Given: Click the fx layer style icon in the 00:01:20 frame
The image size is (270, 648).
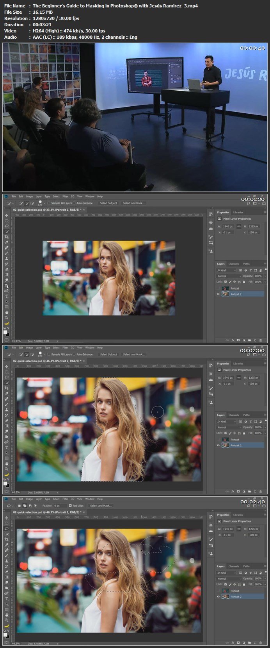Looking at the screenshot, I should (233, 340).
